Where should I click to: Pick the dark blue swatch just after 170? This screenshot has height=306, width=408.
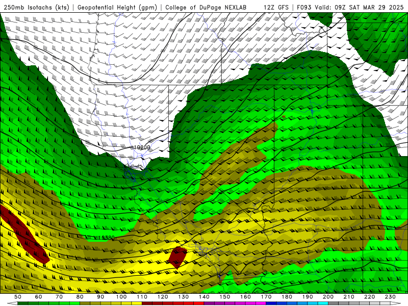click(x=271, y=303)
